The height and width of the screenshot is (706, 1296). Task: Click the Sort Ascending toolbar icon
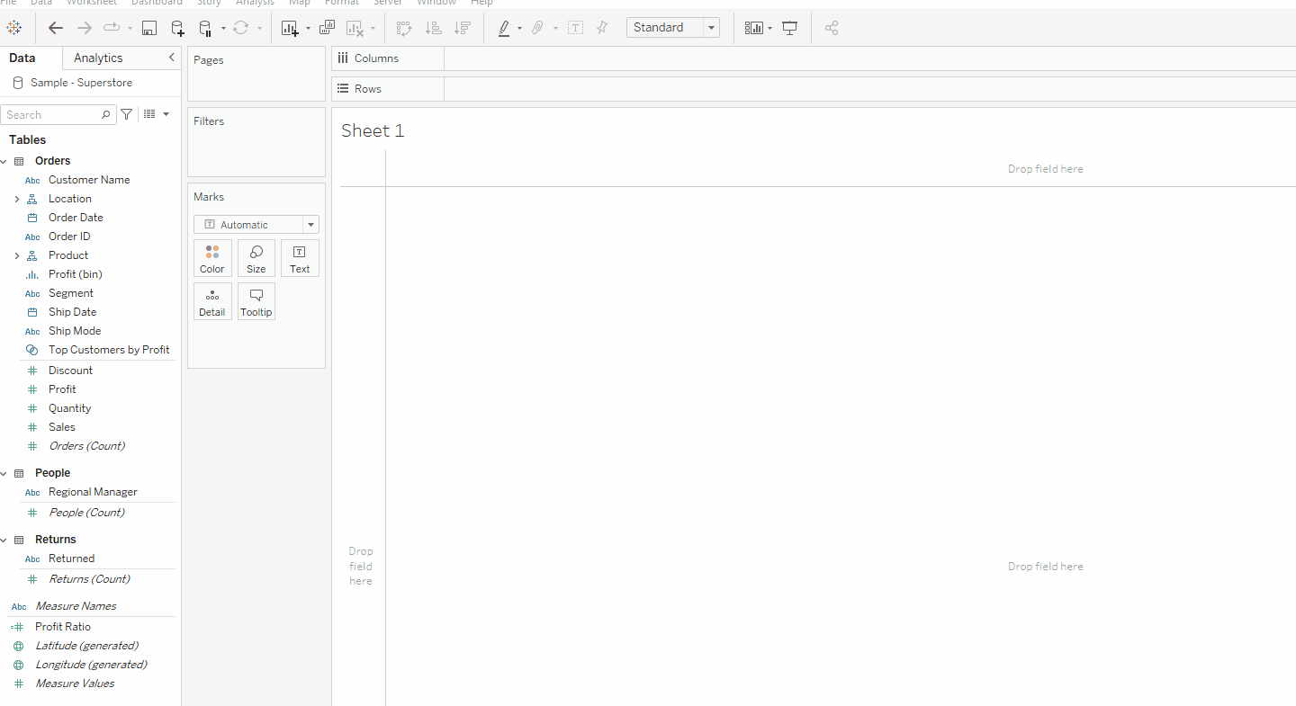pos(433,28)
